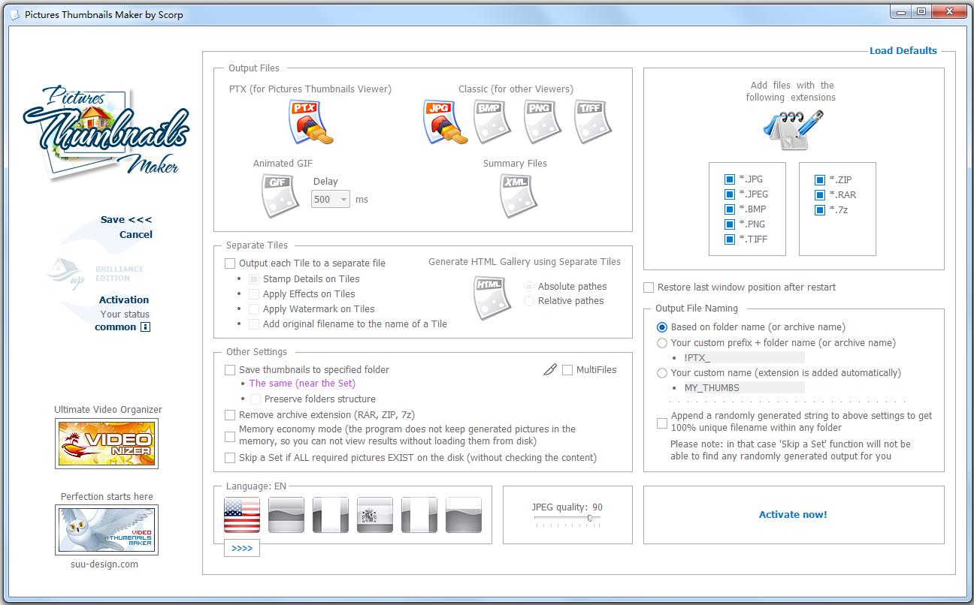The width and height of the screenshot is (974, 605).
Task: Click the status info icon beside common
Action: pyautogui.click(x=146, y=327)
